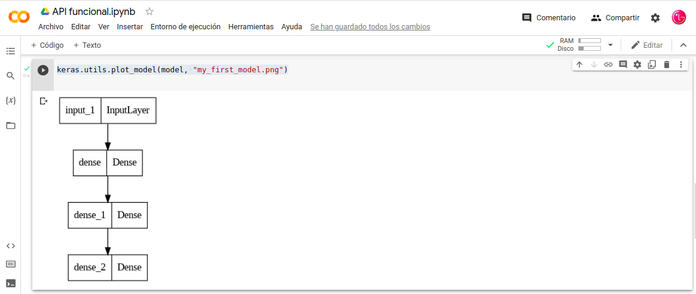Collapse the header with the chevron
Screen dimensions: 696x294
[x=683, y=45]
